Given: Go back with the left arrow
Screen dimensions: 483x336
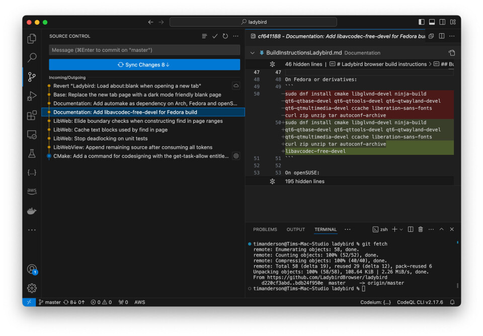Looking at the screenshot, I should [150, 22].
